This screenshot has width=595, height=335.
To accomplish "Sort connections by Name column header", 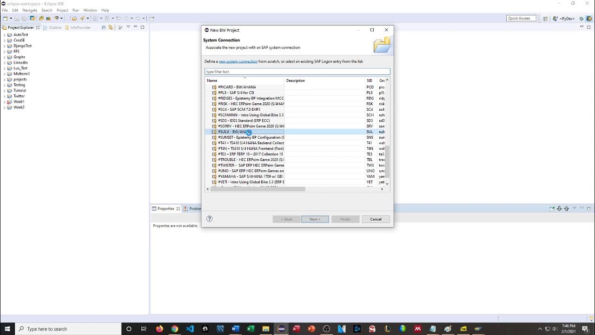I will 245,80.
